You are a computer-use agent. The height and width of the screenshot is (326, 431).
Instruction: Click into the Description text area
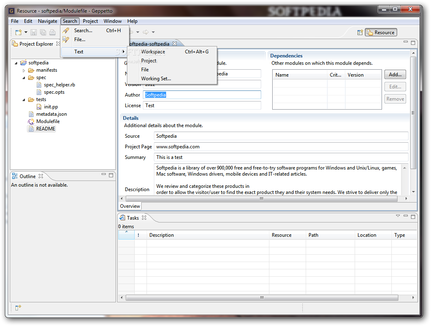(x=278, y=179)
